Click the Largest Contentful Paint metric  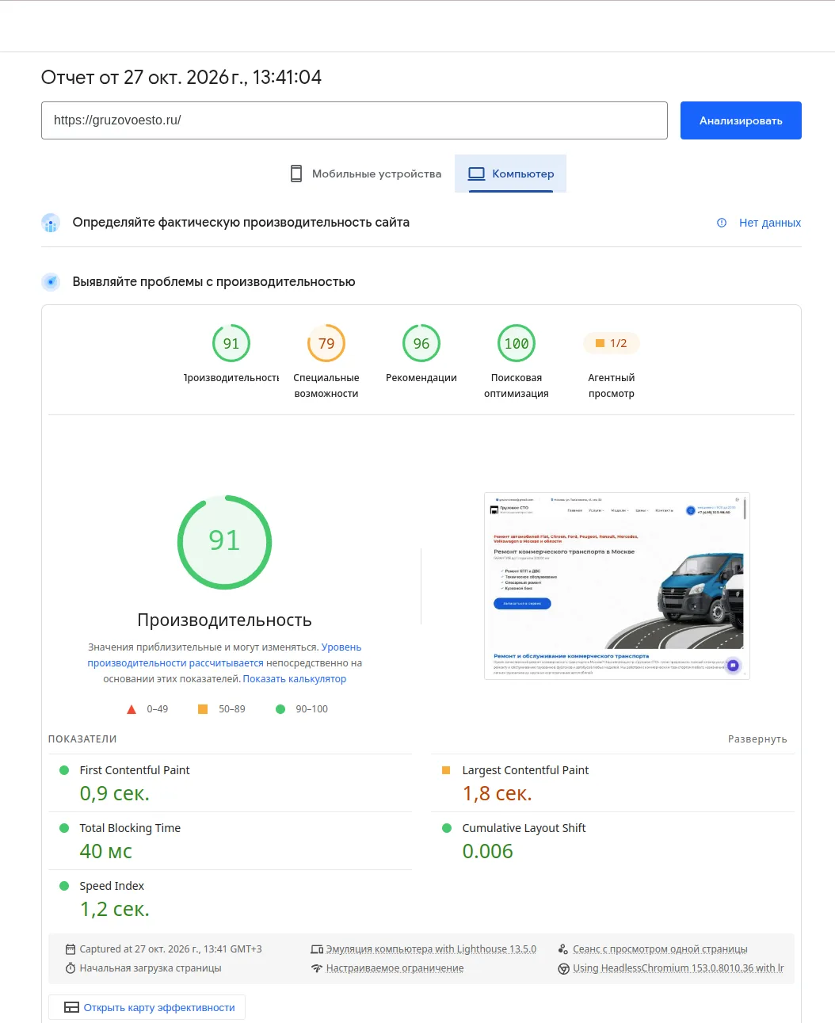612,783
